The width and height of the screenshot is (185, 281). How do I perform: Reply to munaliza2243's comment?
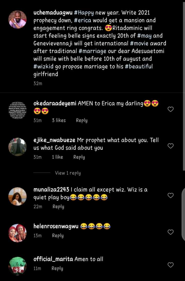(x=58, y=206)
